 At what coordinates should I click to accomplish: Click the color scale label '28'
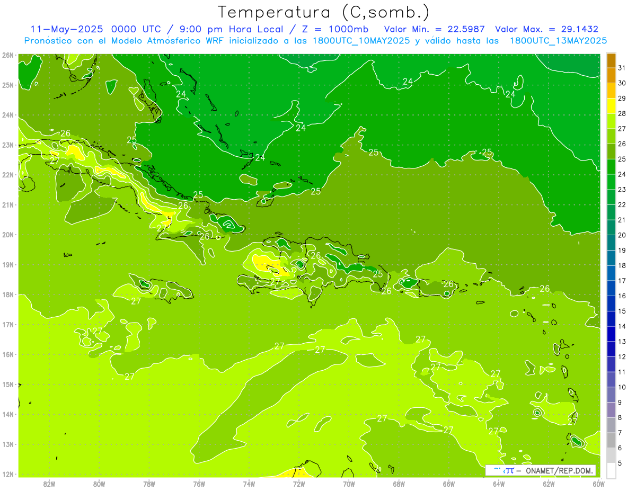[x=622, y=113]
